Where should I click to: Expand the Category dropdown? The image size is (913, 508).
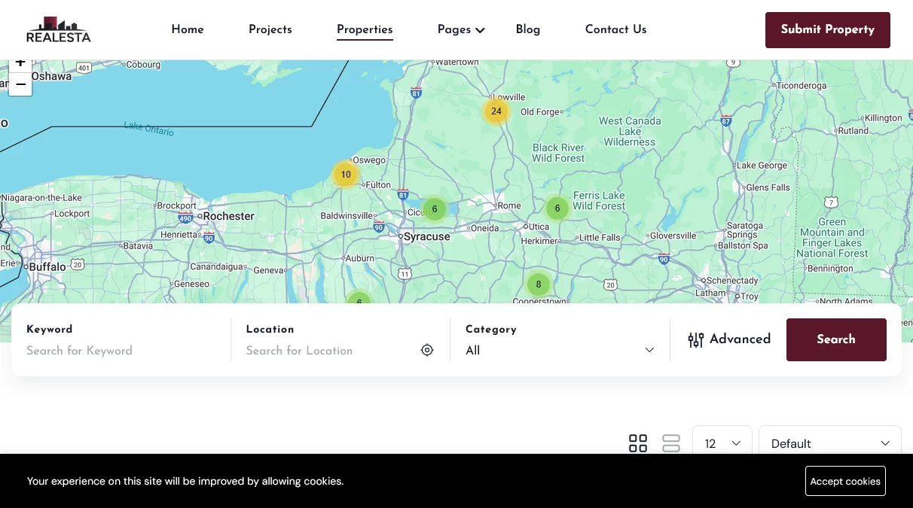click(x=559, y=350)
